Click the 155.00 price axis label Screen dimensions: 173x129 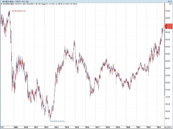click(167, 32)
